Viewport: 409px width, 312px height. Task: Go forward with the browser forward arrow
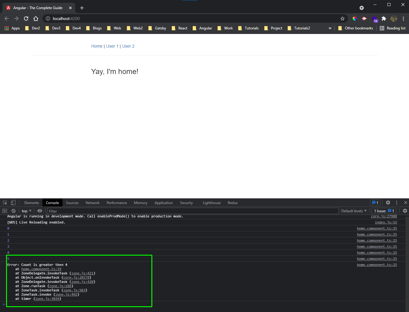point(16,18)
